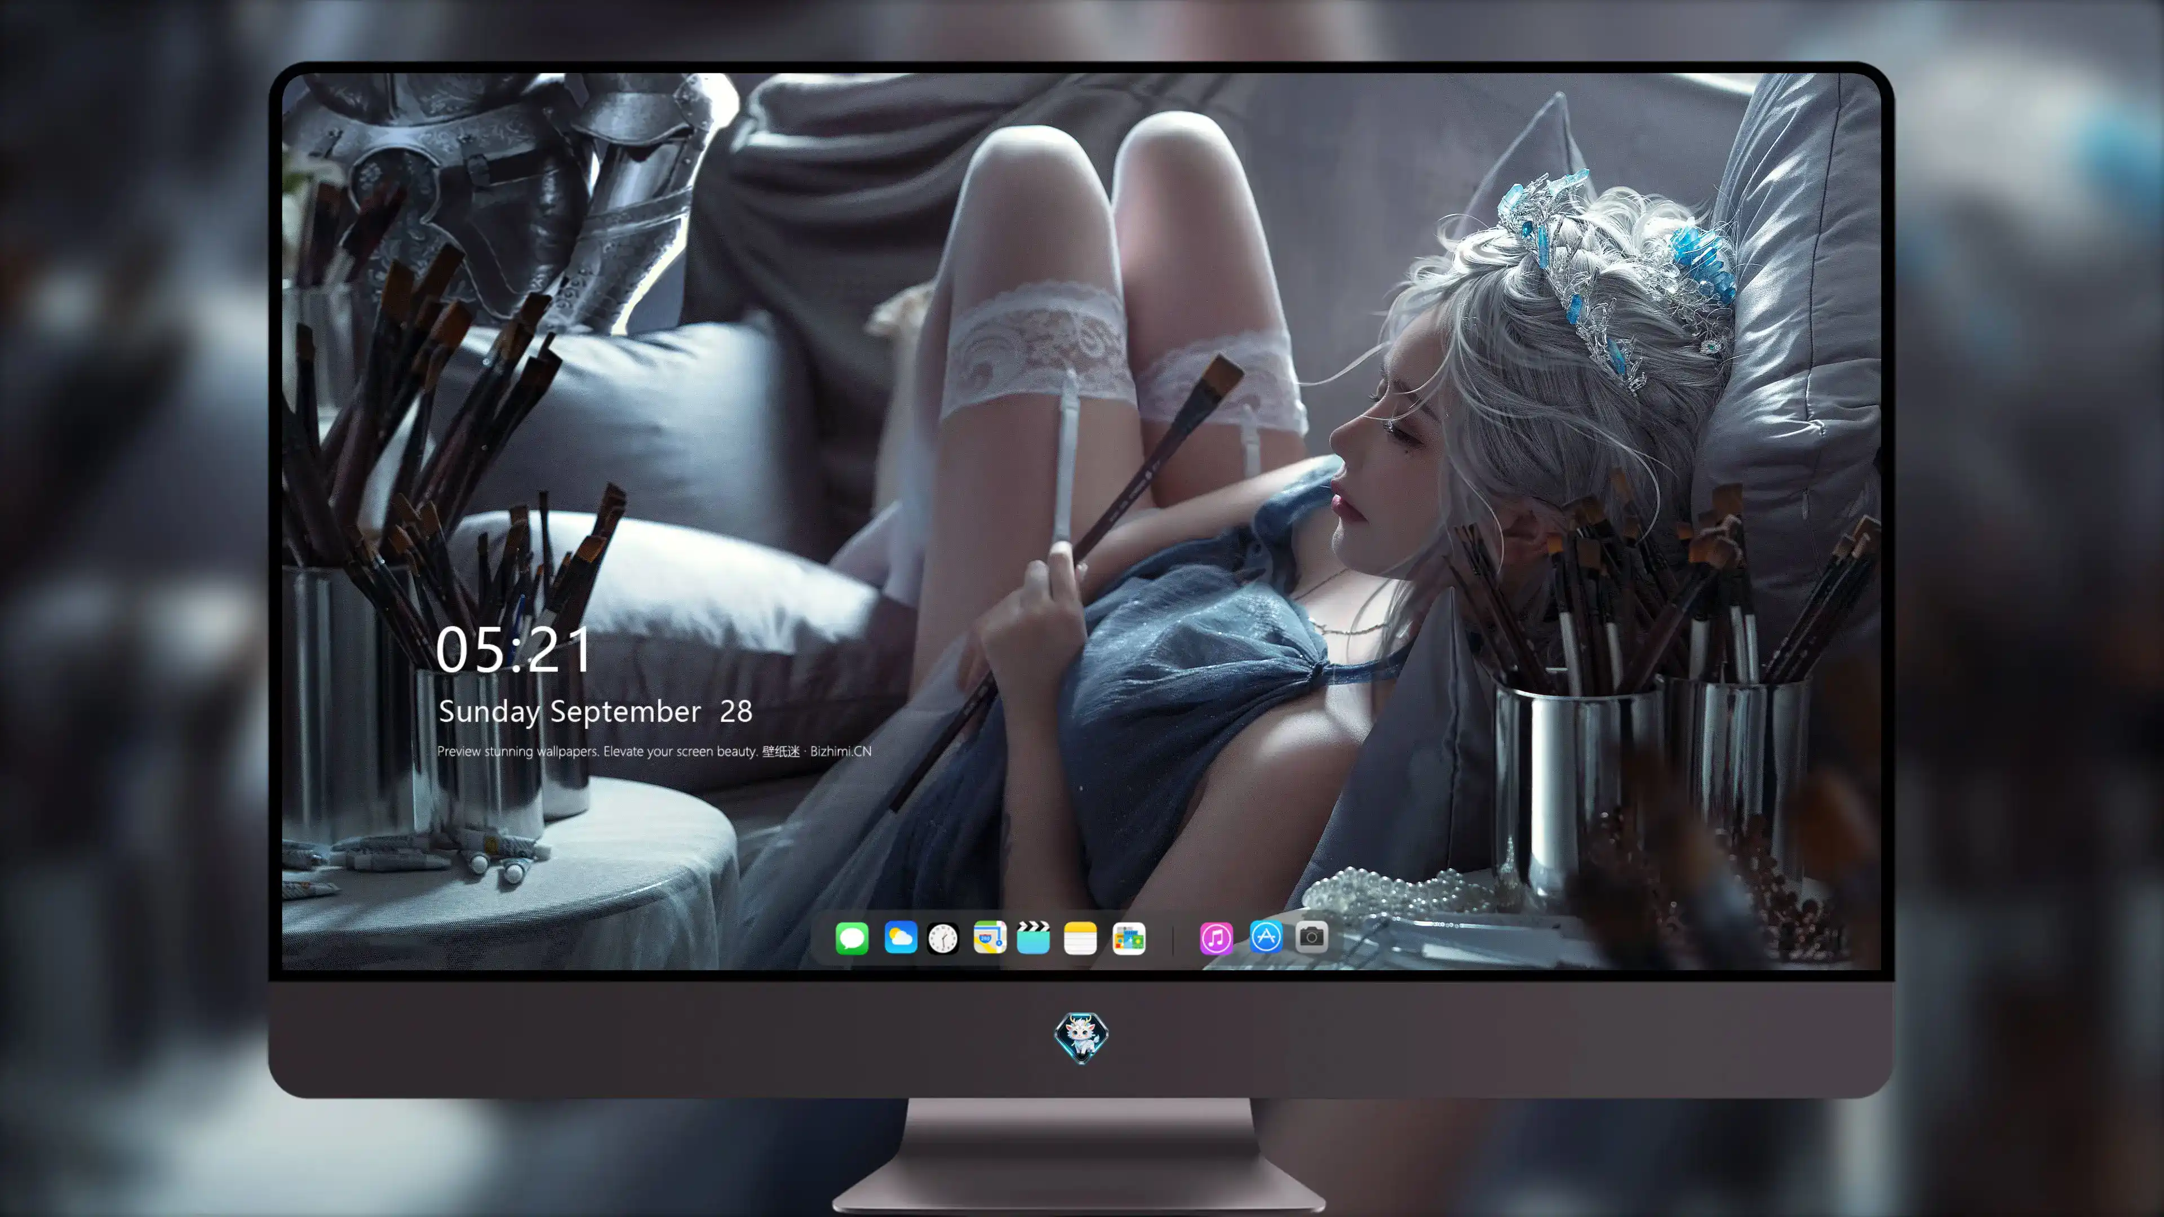The width and height of the screenshot is (2164, 1217).
Task: Launch the Videos clapperboard app
Action: tap(1034, 938)
